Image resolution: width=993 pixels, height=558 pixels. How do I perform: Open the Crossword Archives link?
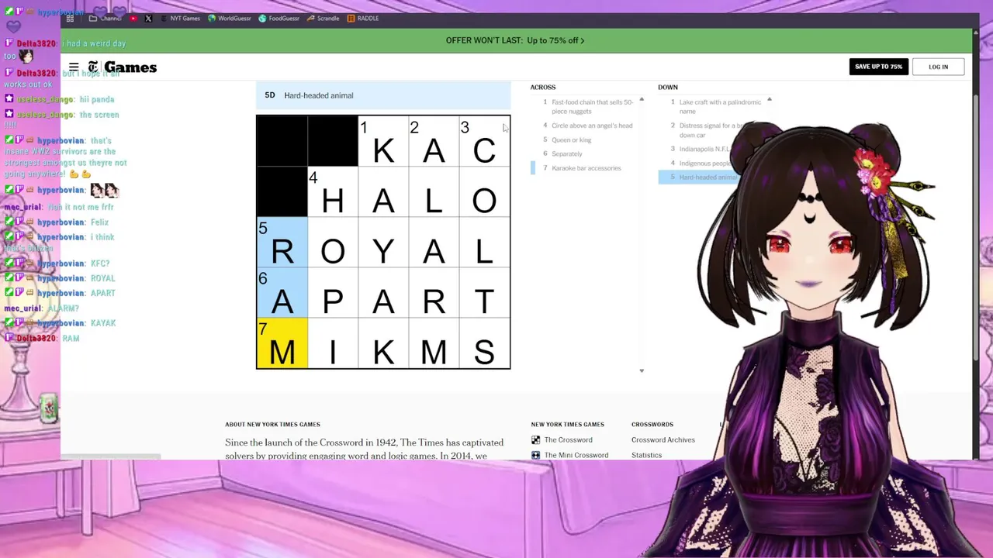tap(663, 439)
